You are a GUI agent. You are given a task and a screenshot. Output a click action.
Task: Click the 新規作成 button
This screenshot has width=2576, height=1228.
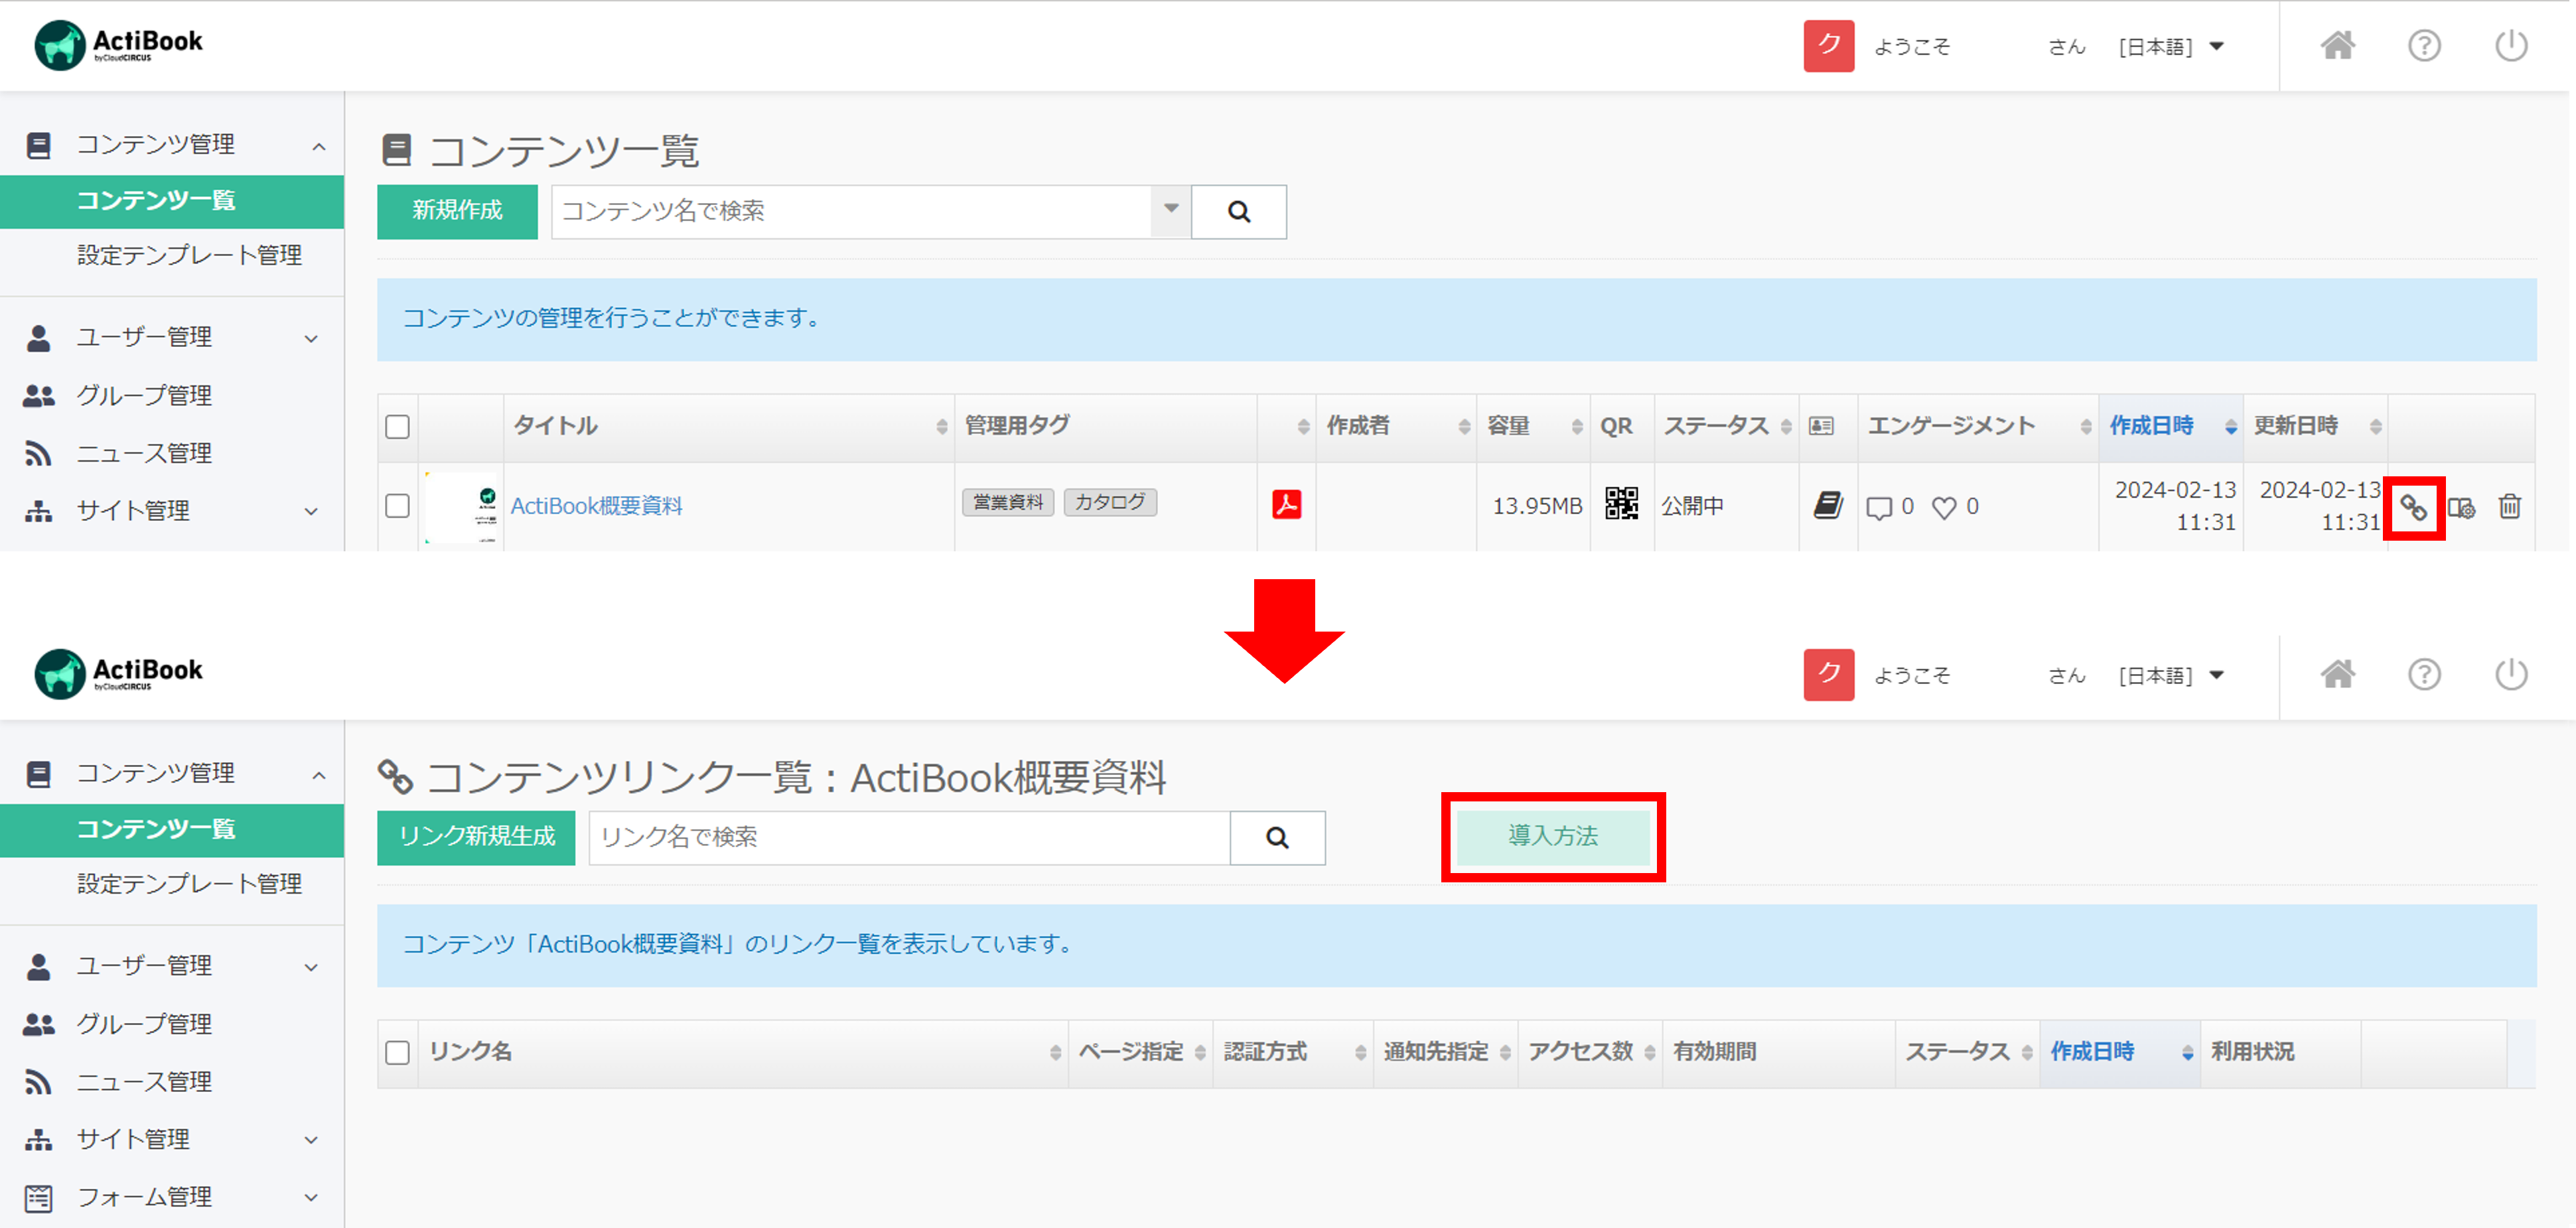pos(457,211)
